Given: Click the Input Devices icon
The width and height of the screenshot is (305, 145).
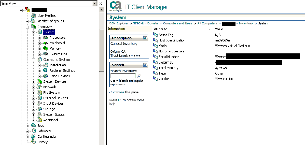Looking at the screenshot, I should [39, 103].
